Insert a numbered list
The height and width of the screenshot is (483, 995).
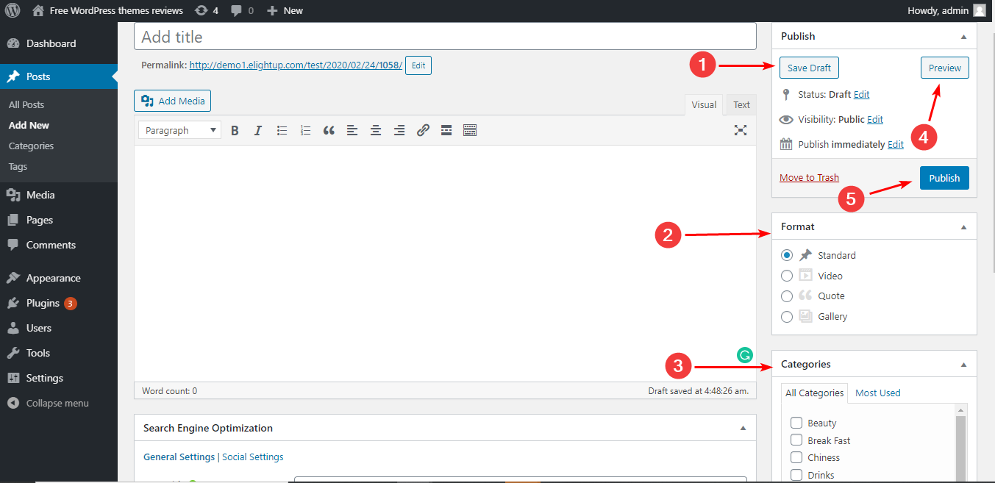click(305, 130)
